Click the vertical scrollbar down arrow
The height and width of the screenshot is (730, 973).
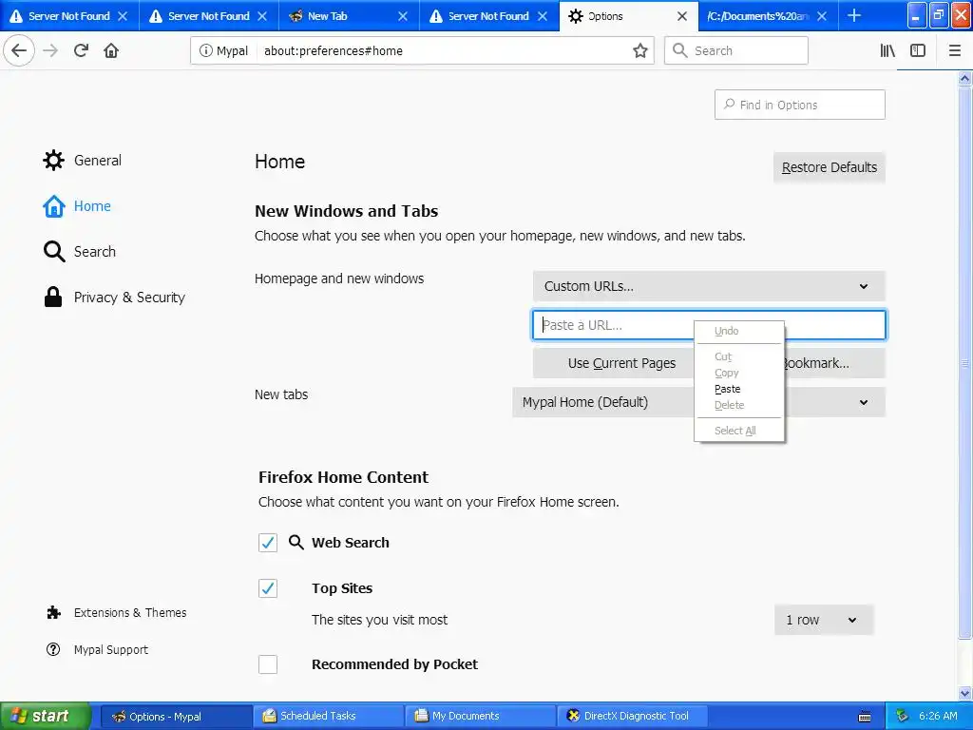(x=965, y=693)
